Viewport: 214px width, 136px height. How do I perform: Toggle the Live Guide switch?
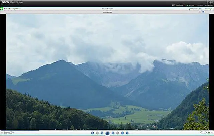tap(174, 5)
